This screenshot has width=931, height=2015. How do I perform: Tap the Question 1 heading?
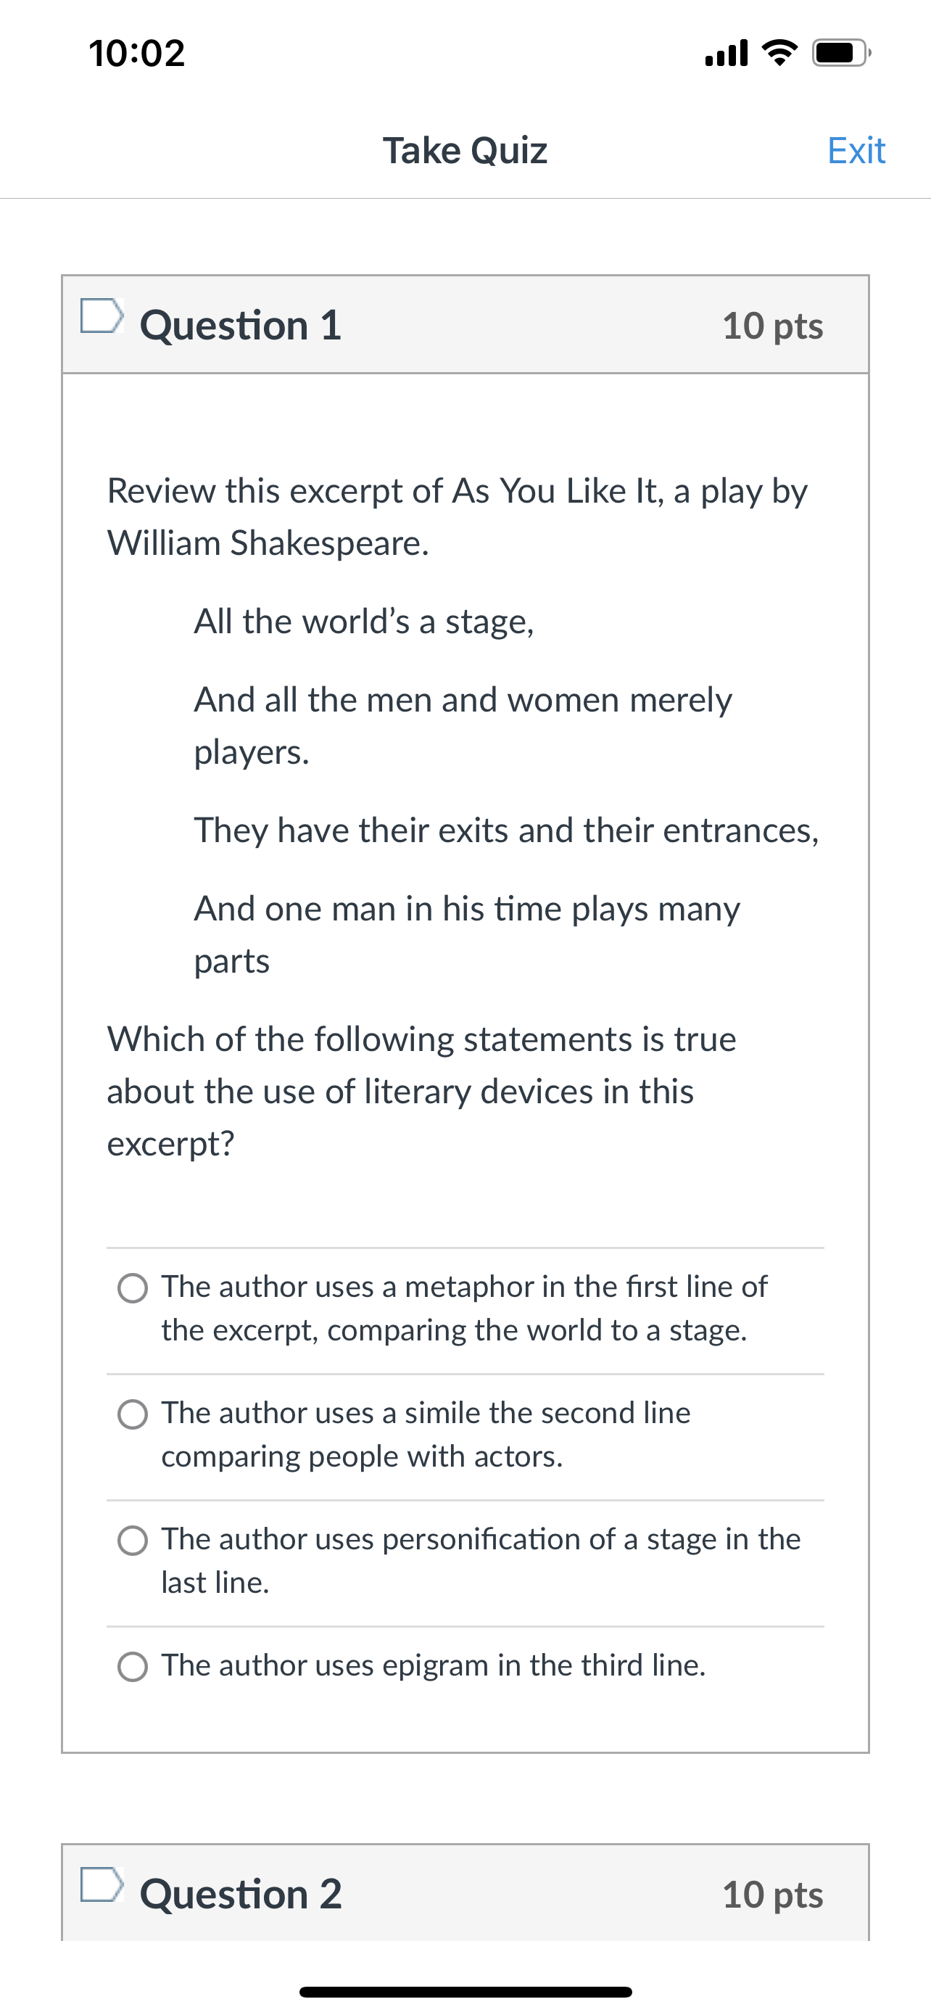click(241, 325)
